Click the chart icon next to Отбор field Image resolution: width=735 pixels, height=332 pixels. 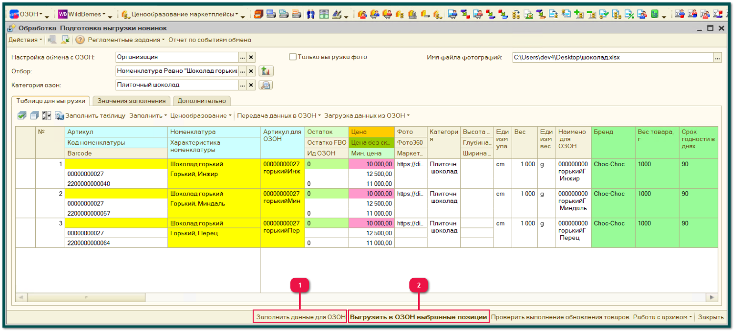click(x=265, y=71)
